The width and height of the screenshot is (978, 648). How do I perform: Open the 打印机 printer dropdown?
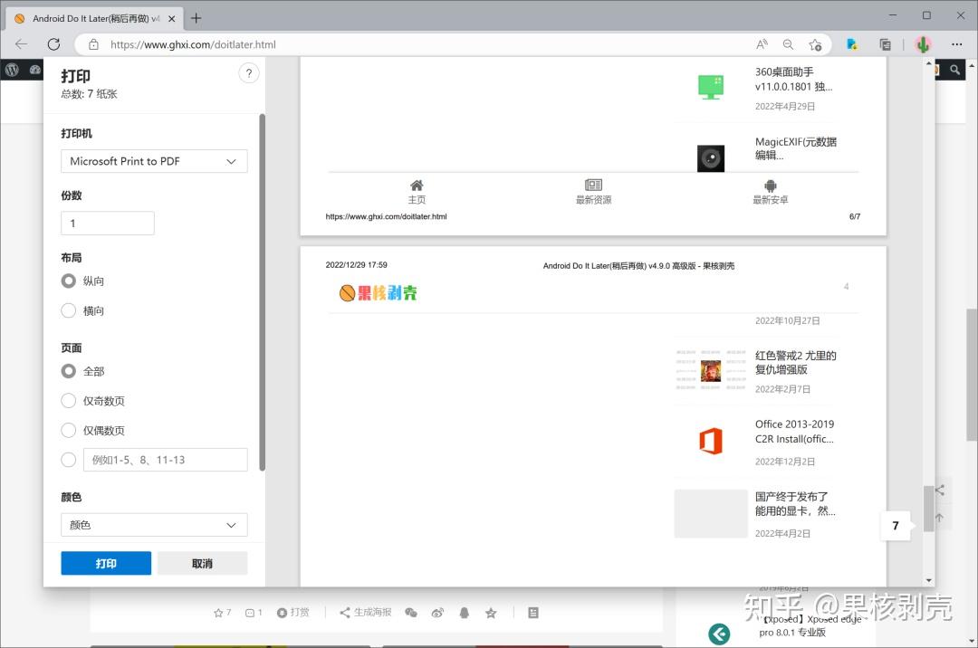(153, 161)
